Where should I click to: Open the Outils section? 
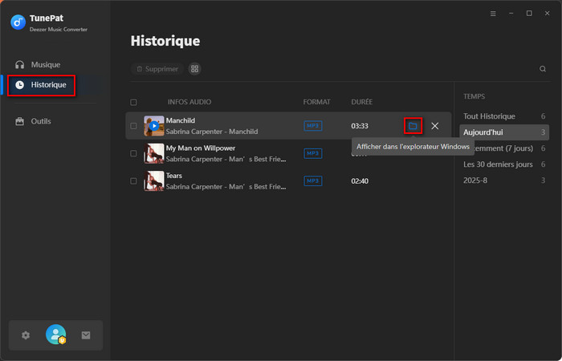point(41,121)
